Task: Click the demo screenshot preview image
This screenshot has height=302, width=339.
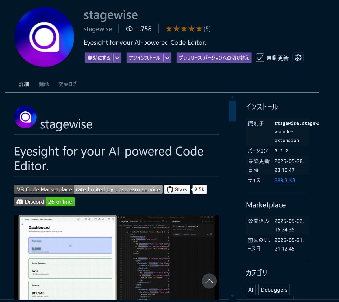Action: [x=117, y=258]
